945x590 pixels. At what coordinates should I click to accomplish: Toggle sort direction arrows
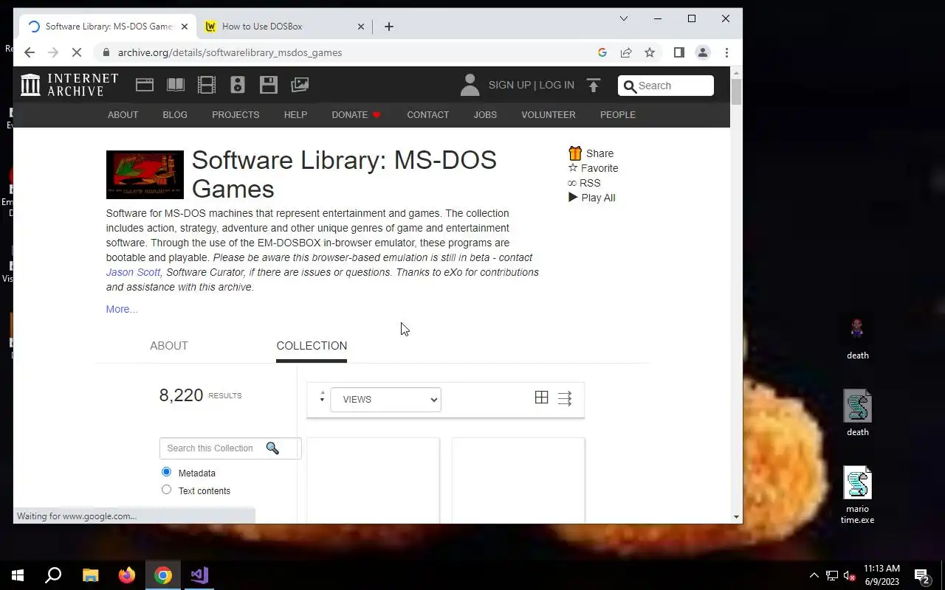coord(322,398)
